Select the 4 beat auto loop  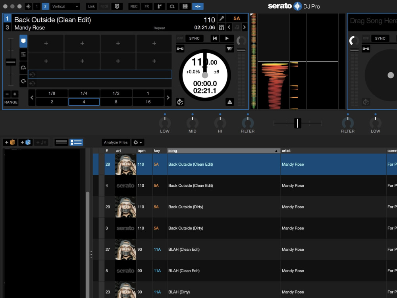(84, 102)
